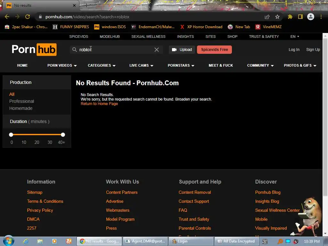The height and width of the screenshot is (246, 328).
Task: Expand the 'PHOTOS & GIFS' nav dropdown
Action: click(x=300, y=65)
